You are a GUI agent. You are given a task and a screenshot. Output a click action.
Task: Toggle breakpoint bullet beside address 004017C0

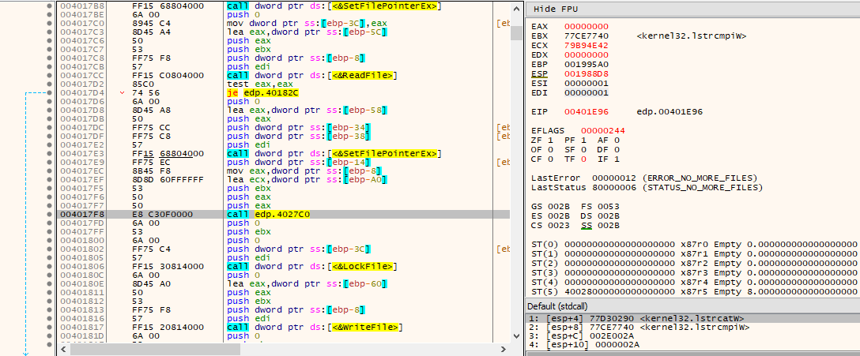pos(50,24)
